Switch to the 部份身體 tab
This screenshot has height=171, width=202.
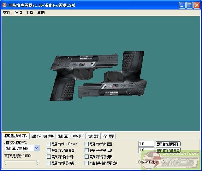[x=42, y=136]
